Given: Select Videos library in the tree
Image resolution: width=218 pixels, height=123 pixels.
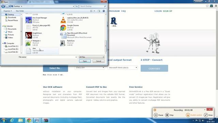Looking at the screenshot, I should (11, 38).
